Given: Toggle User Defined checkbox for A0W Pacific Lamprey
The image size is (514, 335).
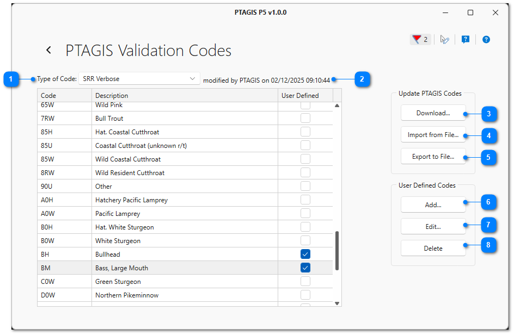Looking at the screenshot, I should point(305,213).
